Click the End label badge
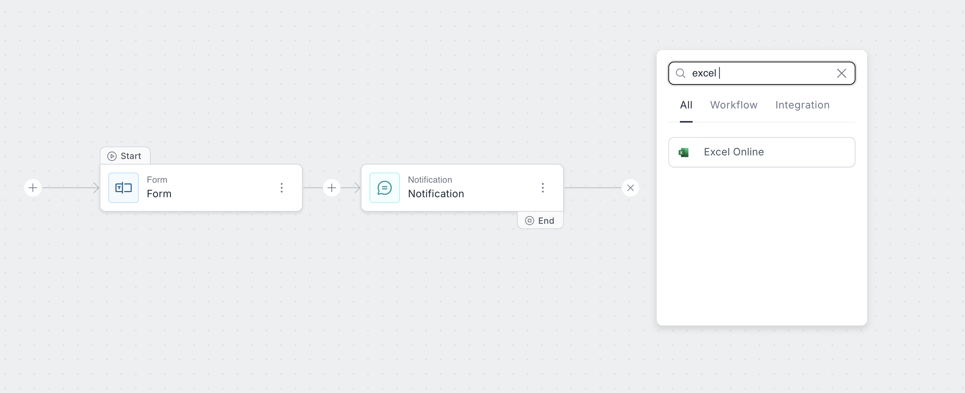The height and width of the screenshot is (393, 965). tap(540, 221)
